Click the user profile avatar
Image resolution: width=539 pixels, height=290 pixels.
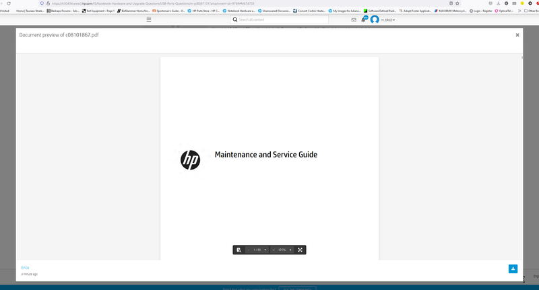pos(375,20)
